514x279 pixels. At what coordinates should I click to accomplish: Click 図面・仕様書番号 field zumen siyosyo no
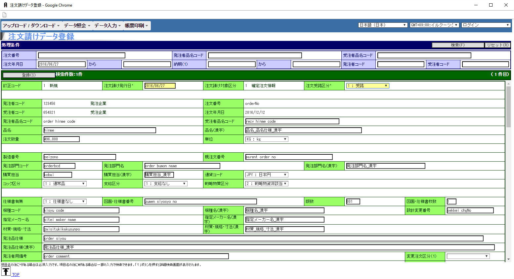tap(201, 201)
